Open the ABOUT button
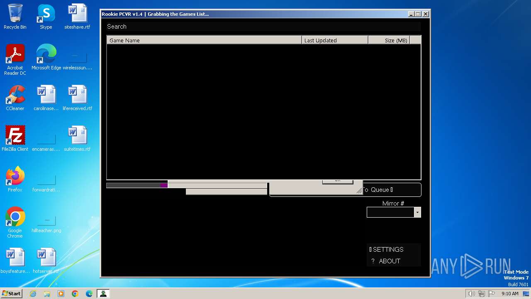Viewport: 531px width, 299px height. point(394,261)
